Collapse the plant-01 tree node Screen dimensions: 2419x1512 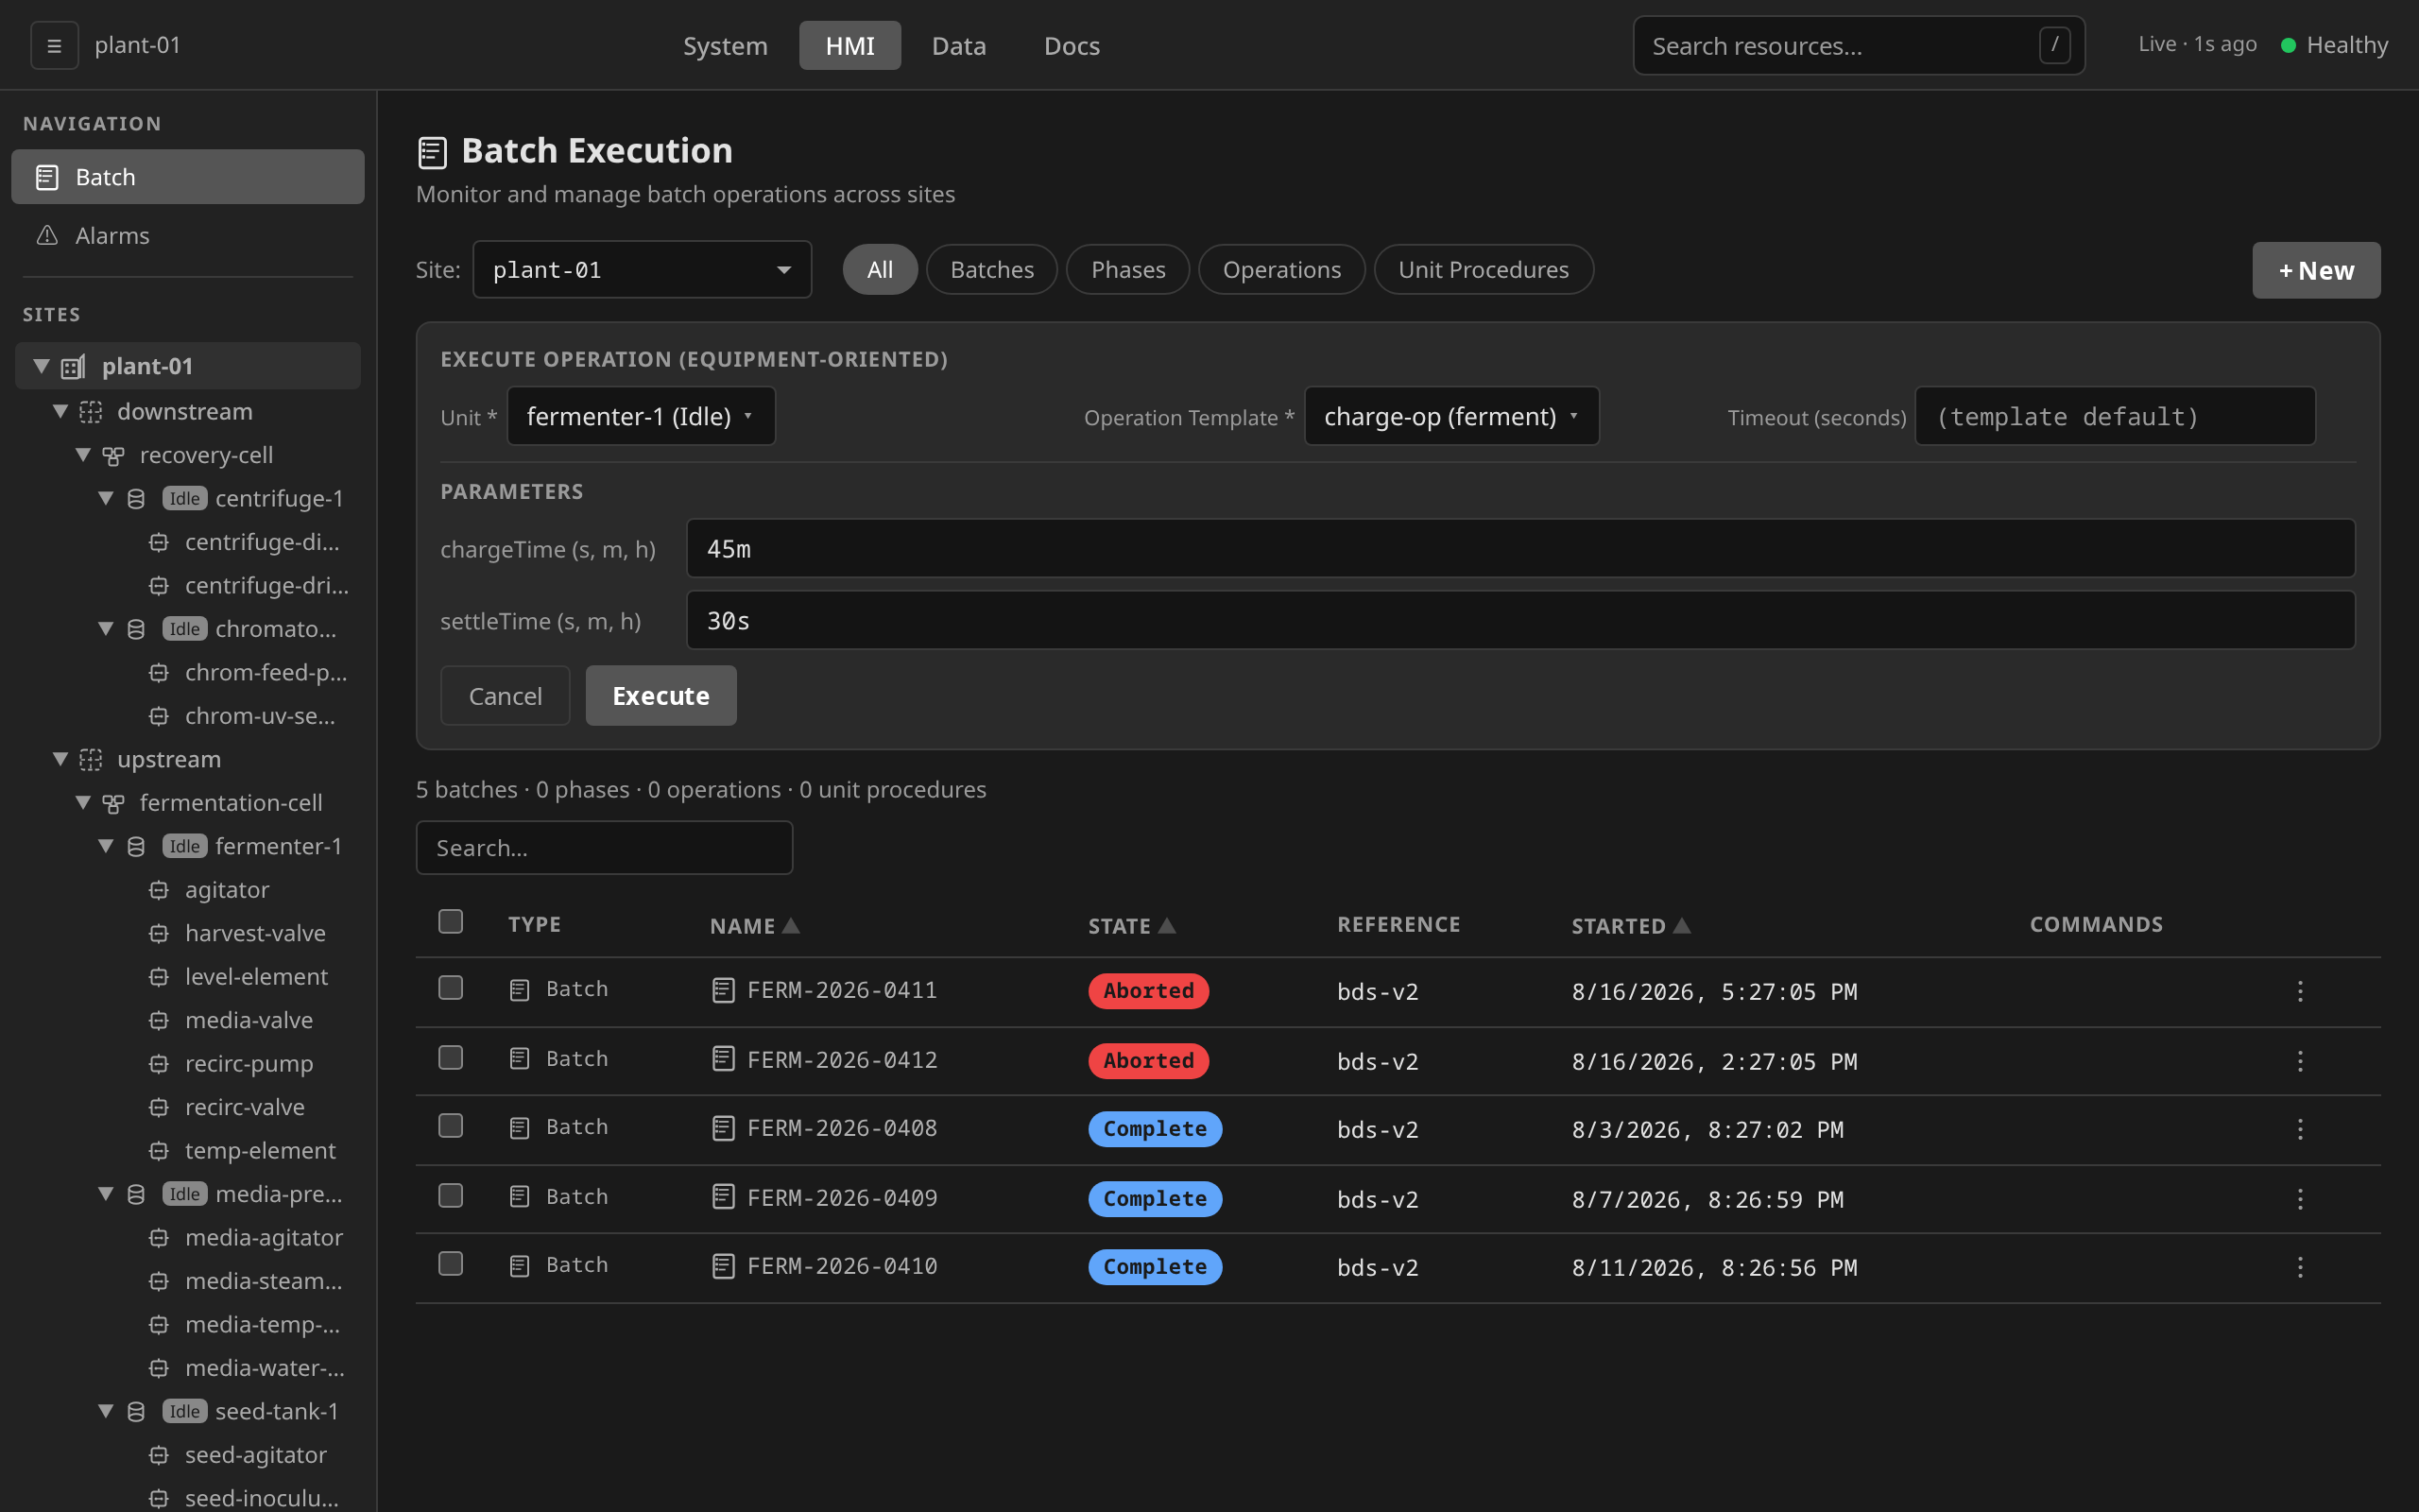[41, 366]
